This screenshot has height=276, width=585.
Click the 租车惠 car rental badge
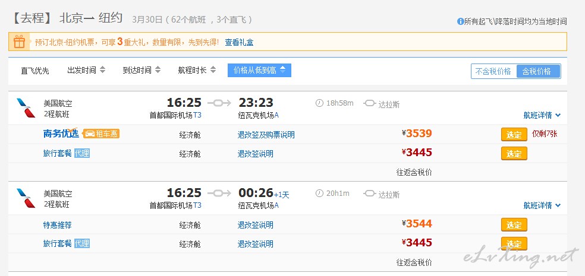point(101,134)
